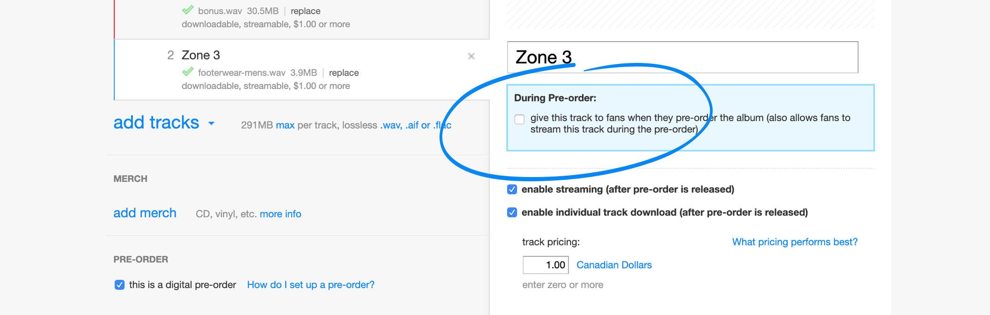This screenshot has width=990, height=315.
Task: Click the max file size link
Action: (x=285, y=125)
